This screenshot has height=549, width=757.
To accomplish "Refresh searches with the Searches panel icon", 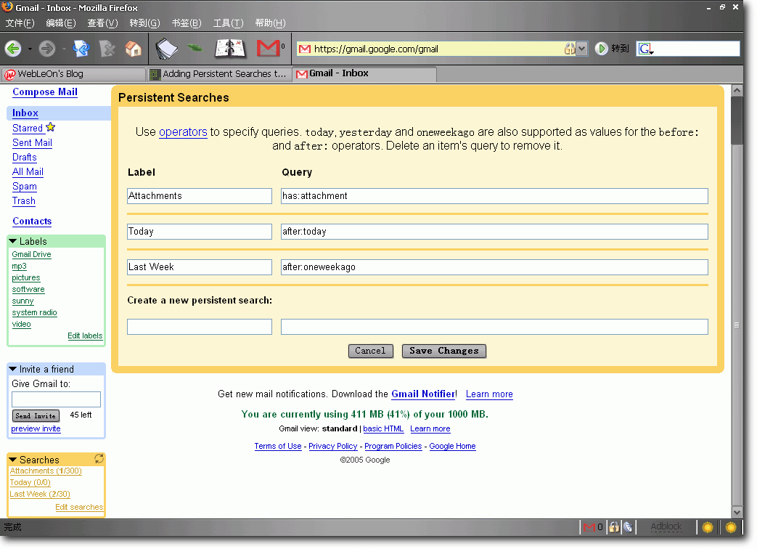I will [x=99, y=459].
